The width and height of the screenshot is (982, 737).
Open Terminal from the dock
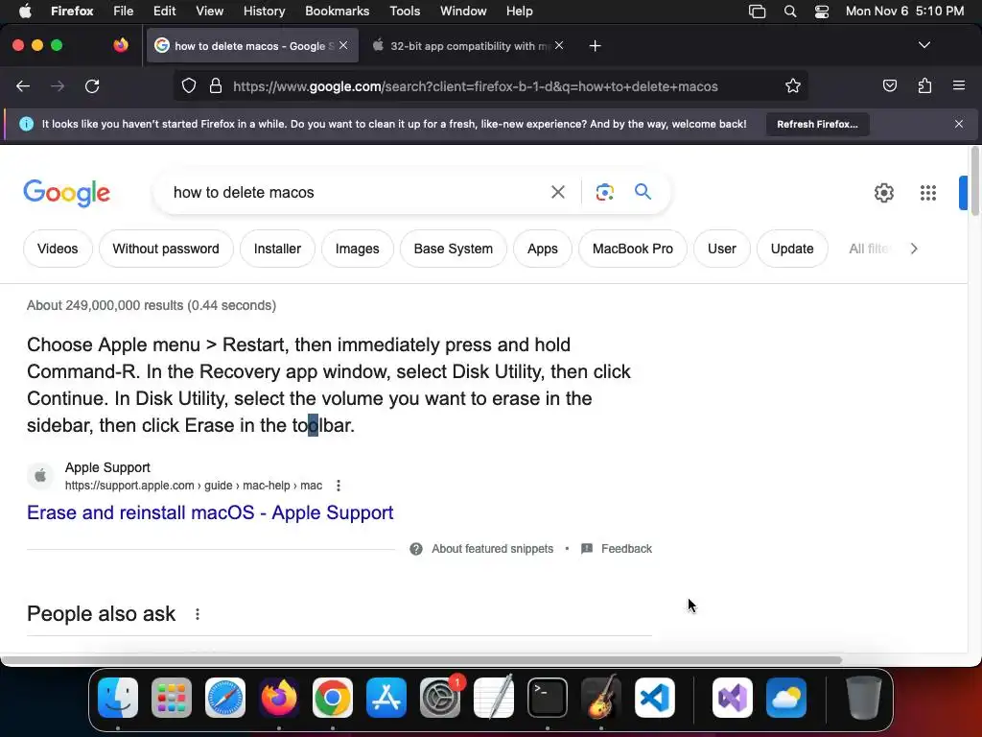tap(548, 698)
